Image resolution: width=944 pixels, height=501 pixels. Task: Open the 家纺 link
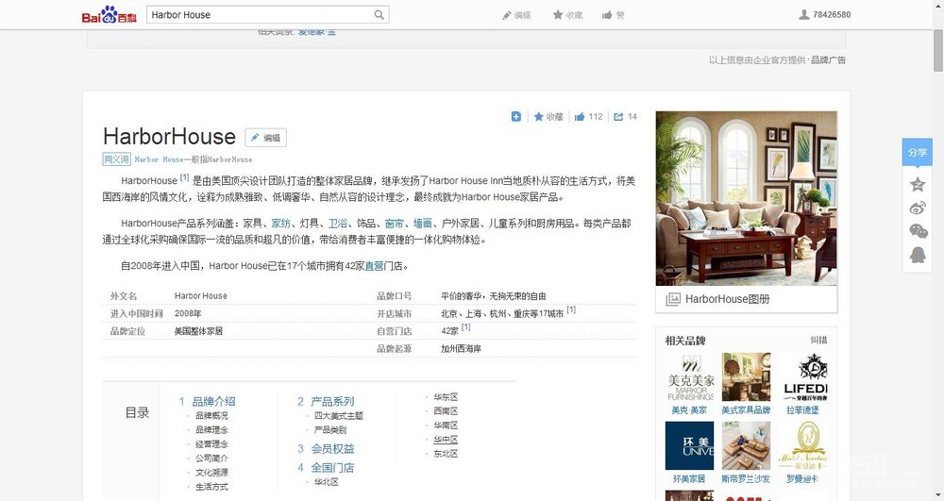click(x=280, y=223)
